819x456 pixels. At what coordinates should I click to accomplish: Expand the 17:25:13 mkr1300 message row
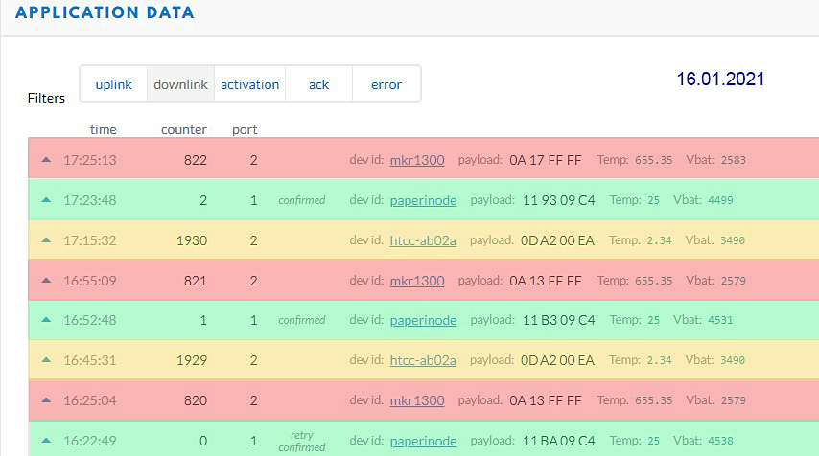46,160
